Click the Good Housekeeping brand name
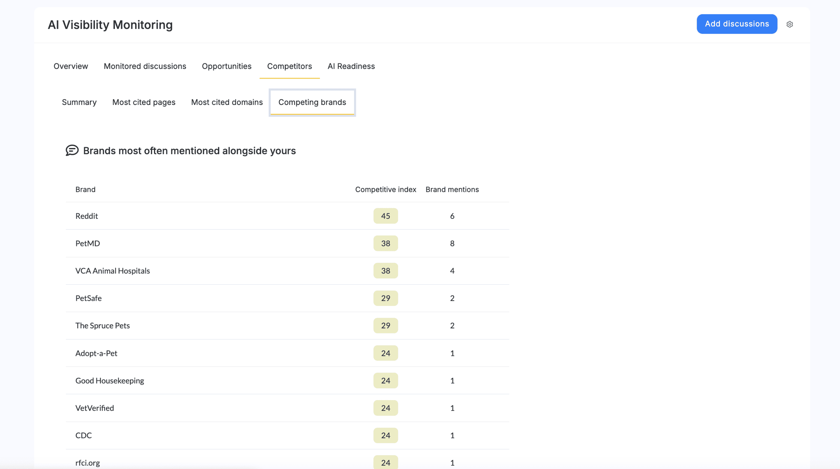The image size is (840, 469). 110,381
